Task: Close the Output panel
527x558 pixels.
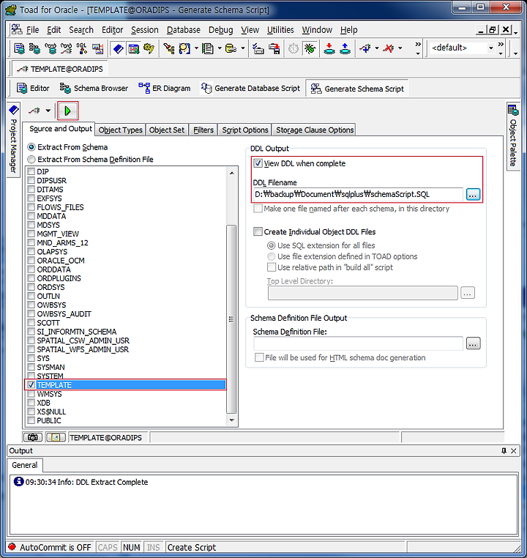Action: [514, 451]
